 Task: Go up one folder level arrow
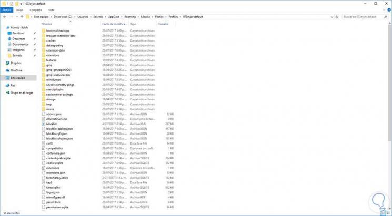click(x=22, y=17)
